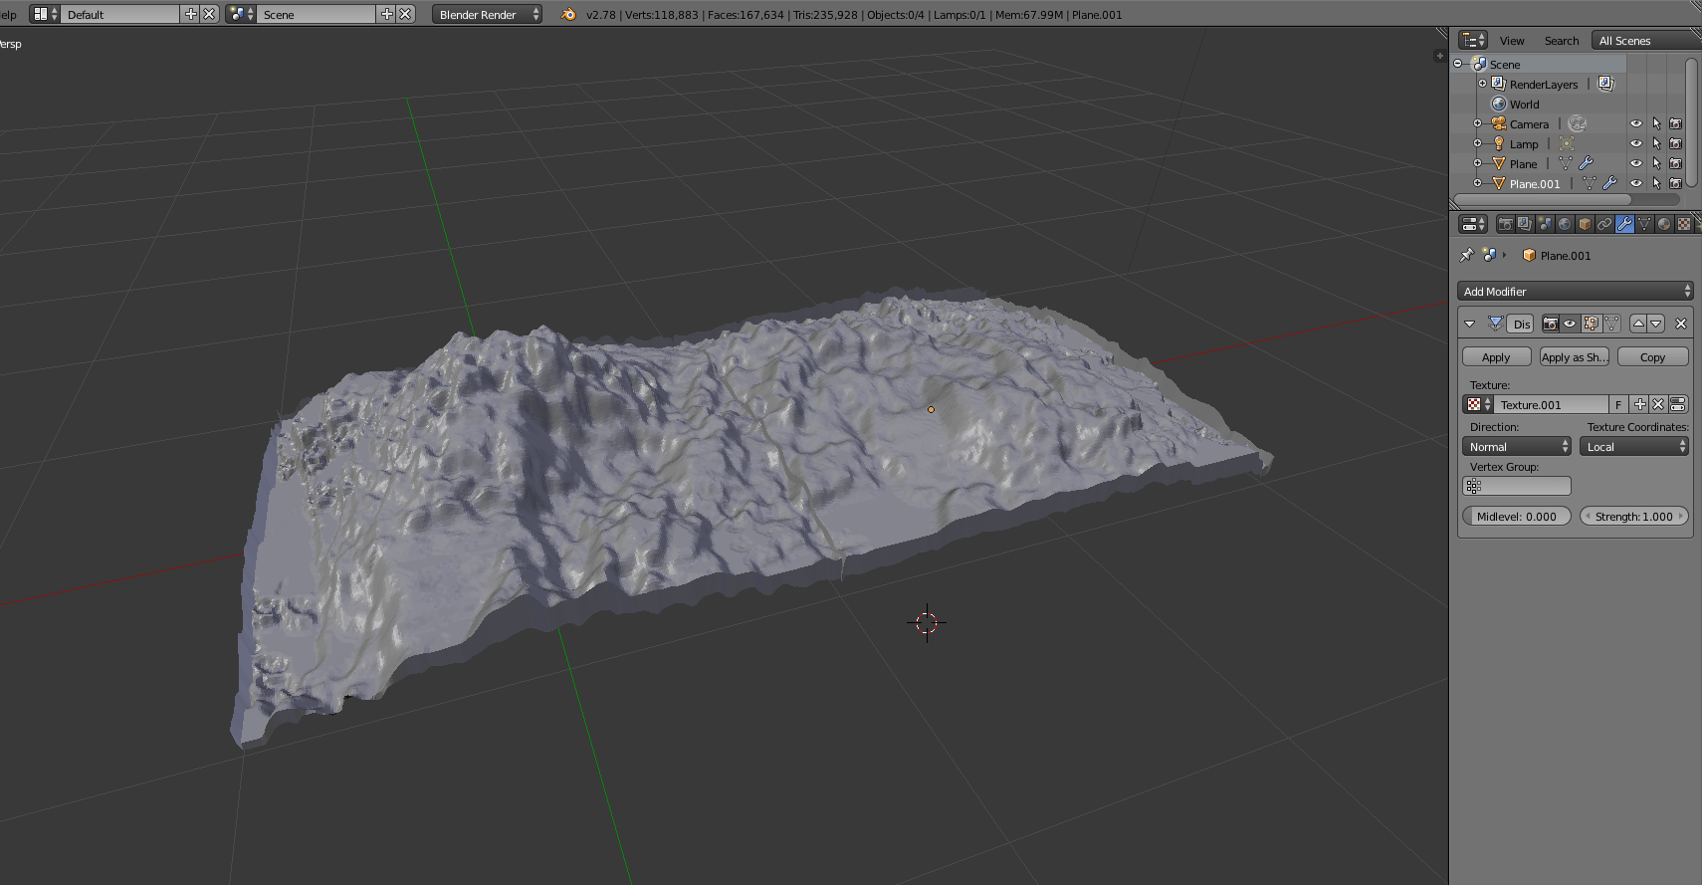The height and width of the screenshot is (885, 1702).
Task: Toggle modifier use during render
Action: point(1551,324)
